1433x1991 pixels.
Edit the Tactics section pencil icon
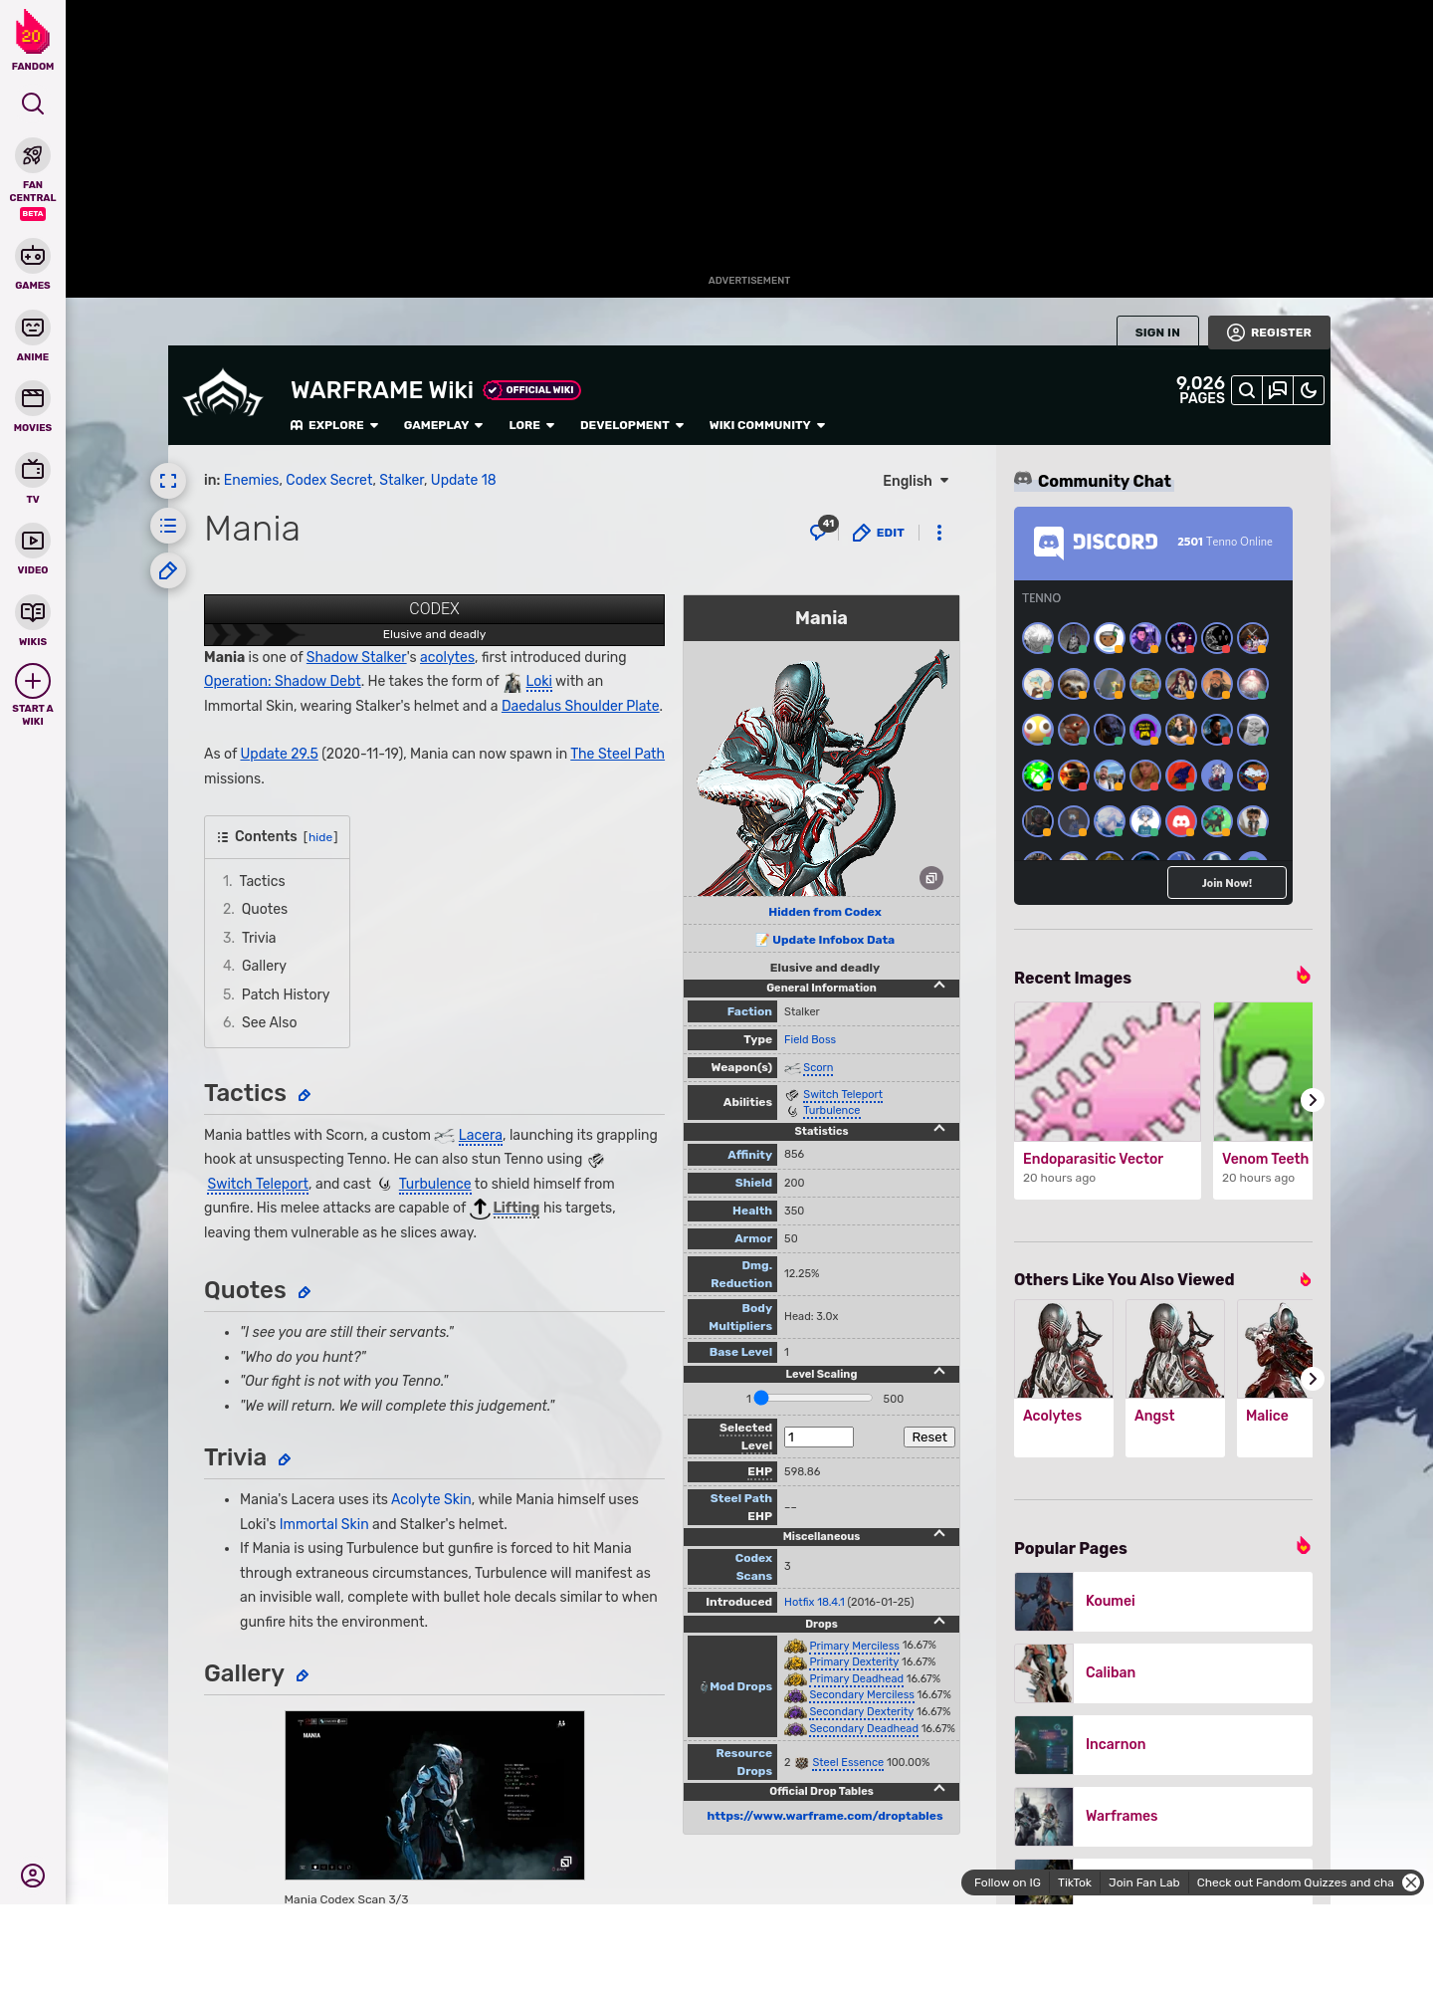pyautogui.click(x=305, y=1095)
